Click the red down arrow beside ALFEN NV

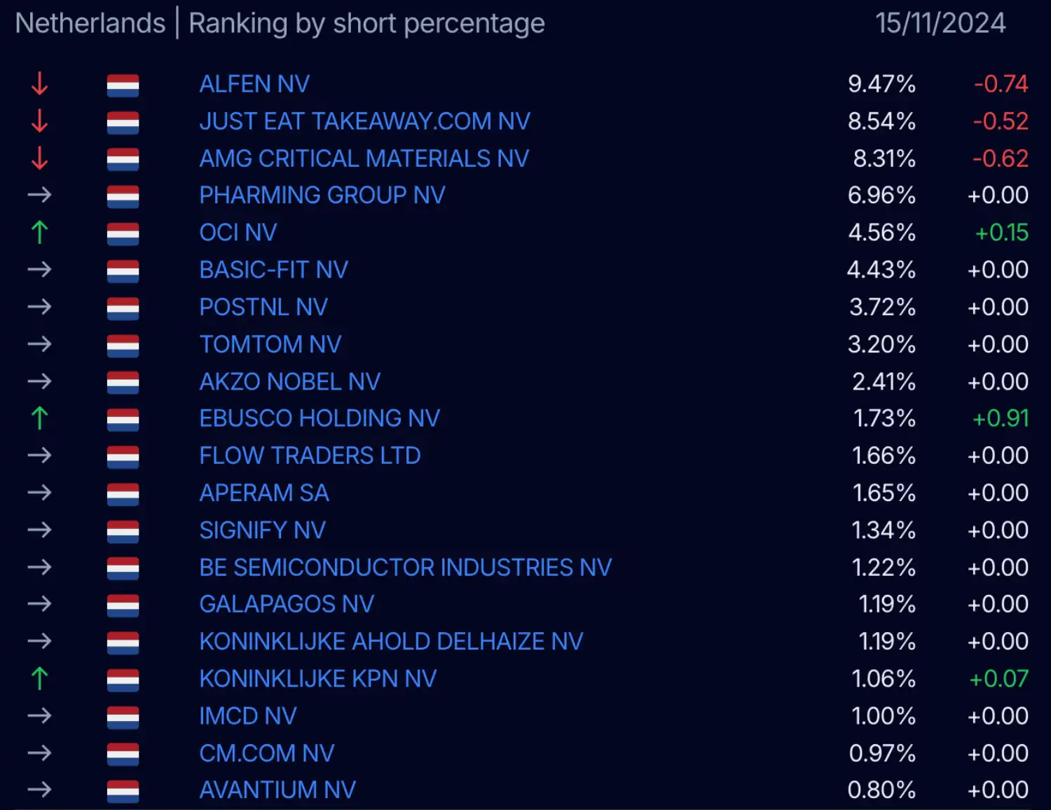pos(39,83)
